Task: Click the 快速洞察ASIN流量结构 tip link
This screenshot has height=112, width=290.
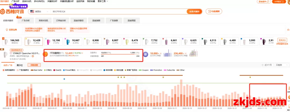Action: pos(34,30)
